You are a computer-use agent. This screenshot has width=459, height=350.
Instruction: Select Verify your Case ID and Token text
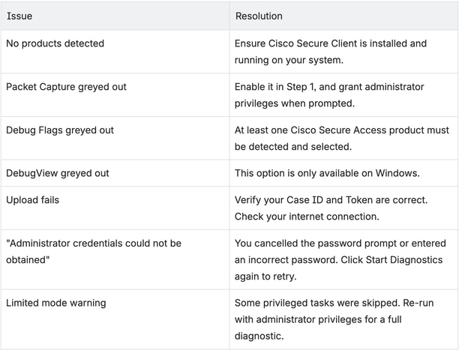point(331,200)
